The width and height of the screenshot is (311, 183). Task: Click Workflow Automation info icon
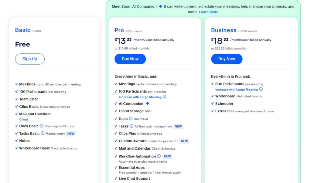pyautogui.click(x=159, y=156)
